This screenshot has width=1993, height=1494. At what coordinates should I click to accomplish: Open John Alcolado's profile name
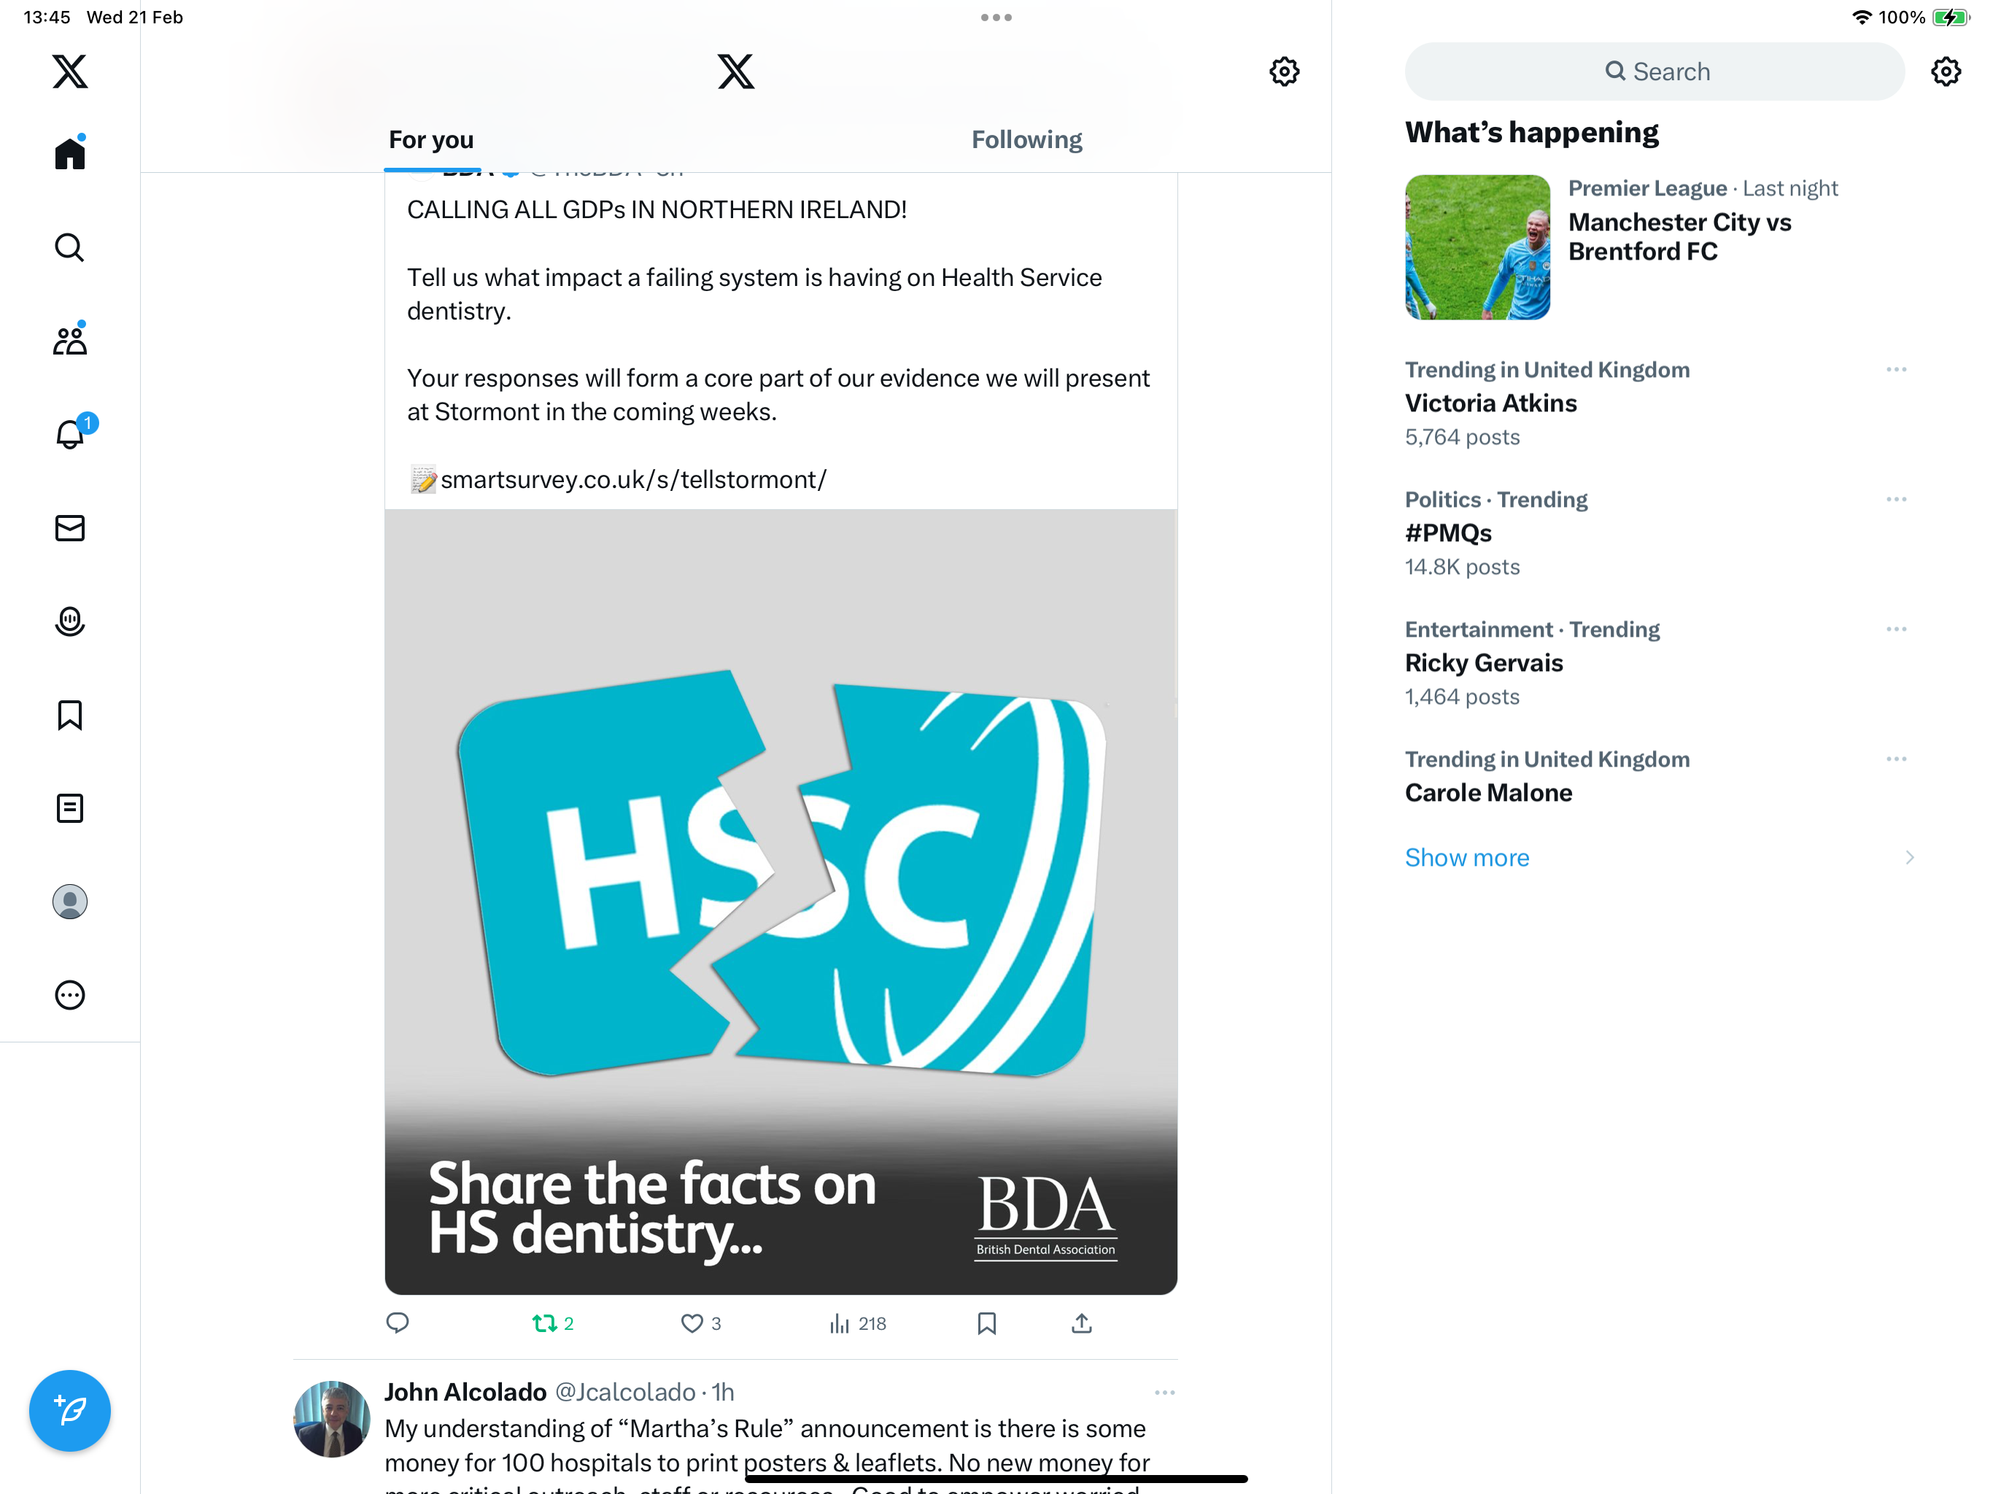(x=465, y=1392)
